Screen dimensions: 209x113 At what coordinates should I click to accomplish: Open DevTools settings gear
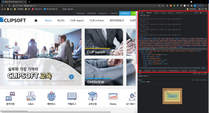click(x=201, y=13)
